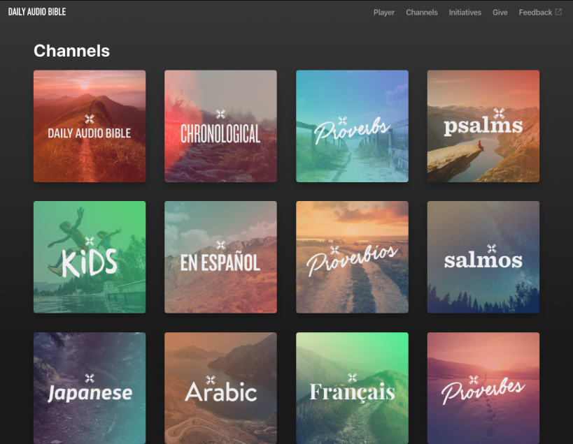This screenshot has width=573, height=444.
Task: Open the Daily Audio Bible channel tile
Action: coord(90,126)
